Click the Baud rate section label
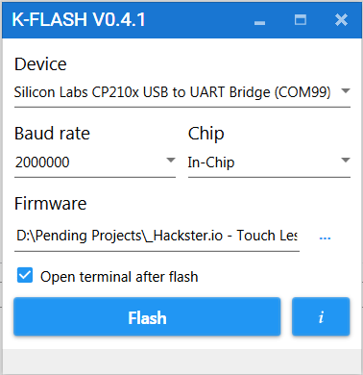This screenshot has height=375, width=363. pyautogui.click(x=52, y=134)
